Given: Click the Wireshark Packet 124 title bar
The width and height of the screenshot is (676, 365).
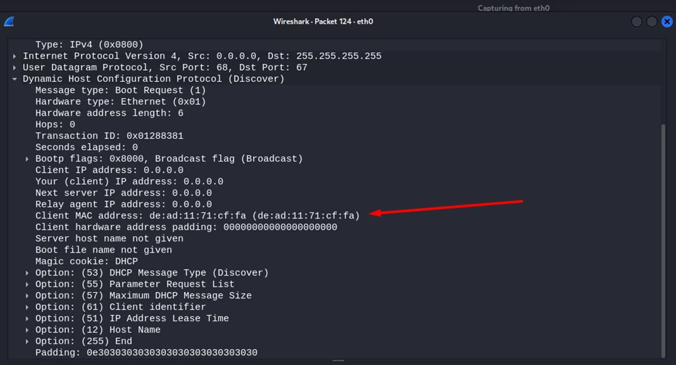Looking at the screenshot, I should coord(323,22).
